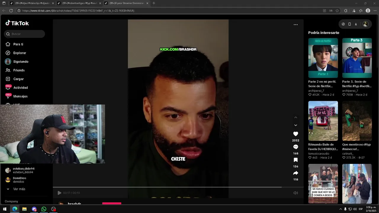This screenshot has width=379, height=213.
Task: Open the Friends page
Action: (x=15, y=70)
